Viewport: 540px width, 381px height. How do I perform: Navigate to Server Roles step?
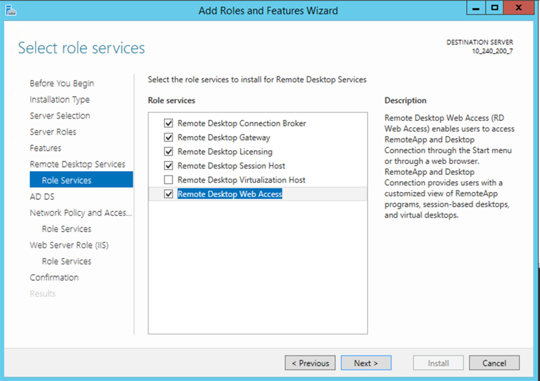click(53, 132)
